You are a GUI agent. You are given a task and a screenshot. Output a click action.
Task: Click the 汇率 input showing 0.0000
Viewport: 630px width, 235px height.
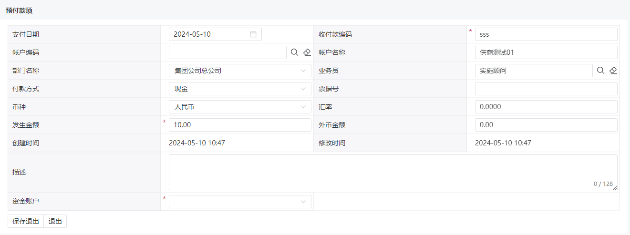[546, 107]
